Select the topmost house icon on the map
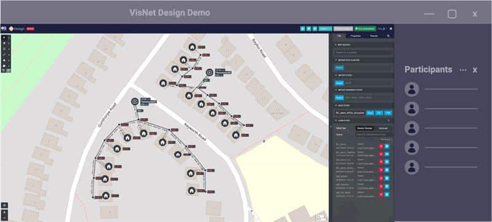This screenshot has height=222, width=492. pos(192,47)
